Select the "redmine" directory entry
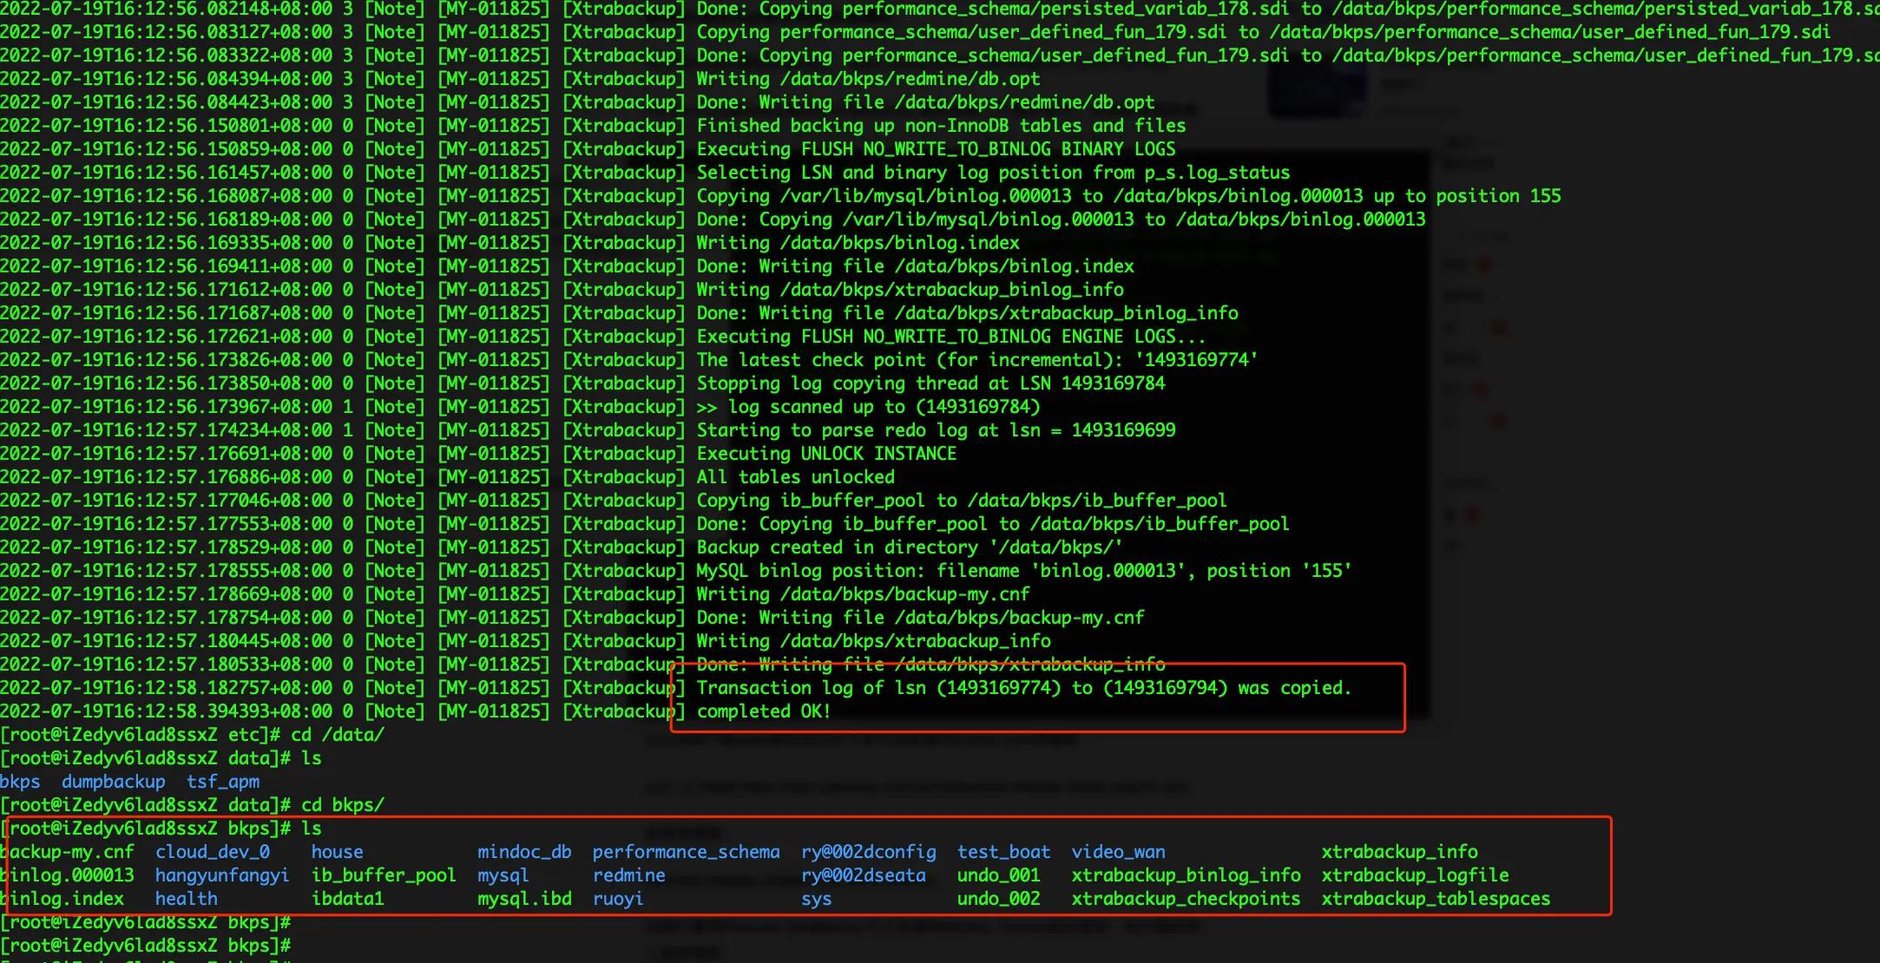 pos(629,875)
